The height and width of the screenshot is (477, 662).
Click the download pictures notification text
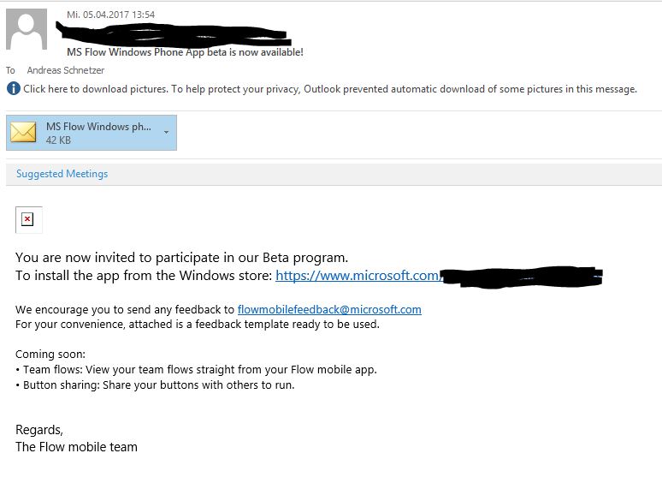coord(330,89)
